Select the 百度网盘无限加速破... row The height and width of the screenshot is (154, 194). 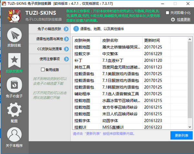click(x=130, y=67)
